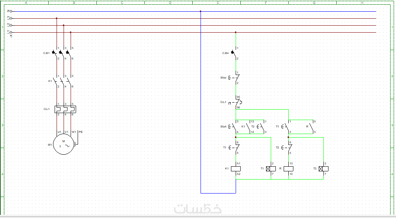Viewport: 396px width, 218px height.
Task: Click the K1 main power contacts
Action: tap(63, 81)
